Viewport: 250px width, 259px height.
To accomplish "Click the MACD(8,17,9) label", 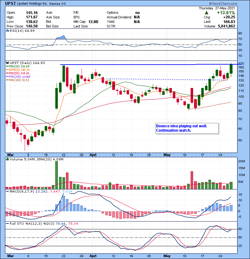I will point(22,191).
